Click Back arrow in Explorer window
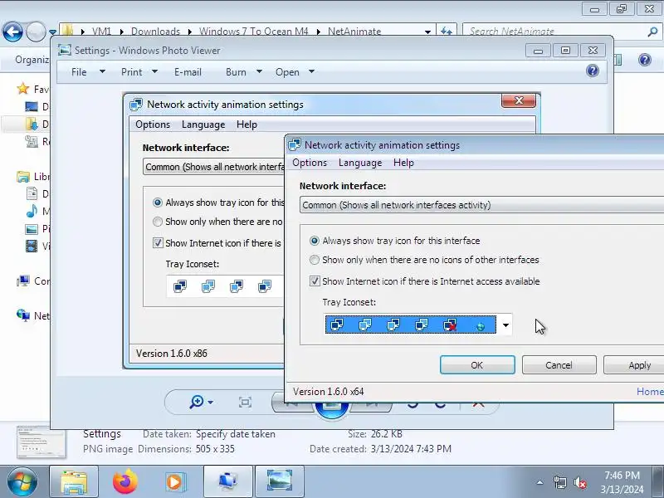Screen dimensions: 664x498 coord(12,32)
